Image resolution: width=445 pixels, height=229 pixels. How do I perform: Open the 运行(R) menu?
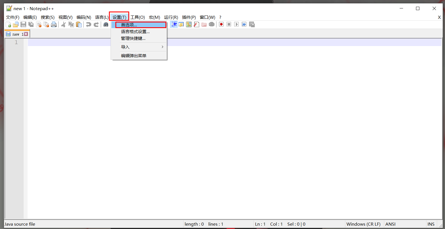pos(171,17)
